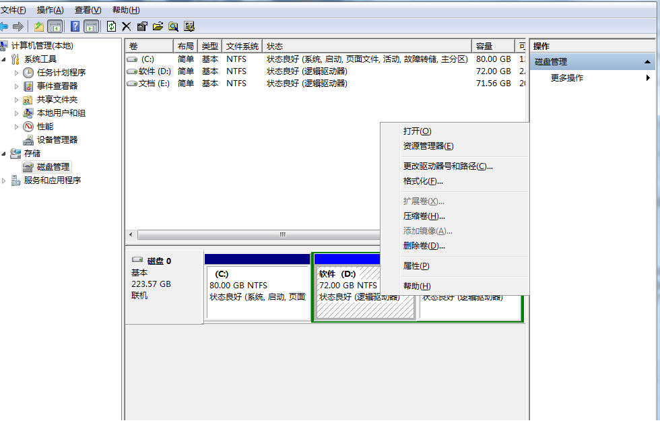Click the settings view toolbar icon

pyautogui.click(x=189, y=26)
